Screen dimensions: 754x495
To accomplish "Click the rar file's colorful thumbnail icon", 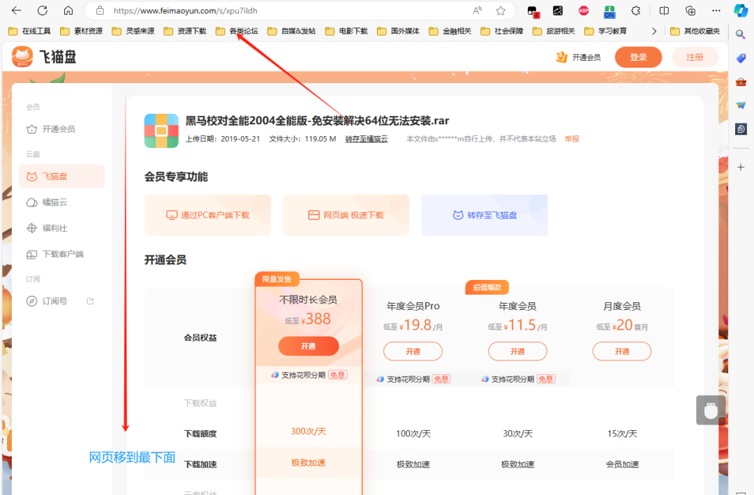I will (x=161, y=131).
